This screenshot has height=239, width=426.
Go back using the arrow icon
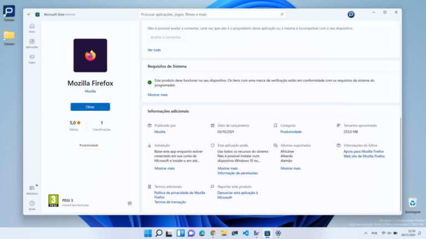click(x=29, y=14)
